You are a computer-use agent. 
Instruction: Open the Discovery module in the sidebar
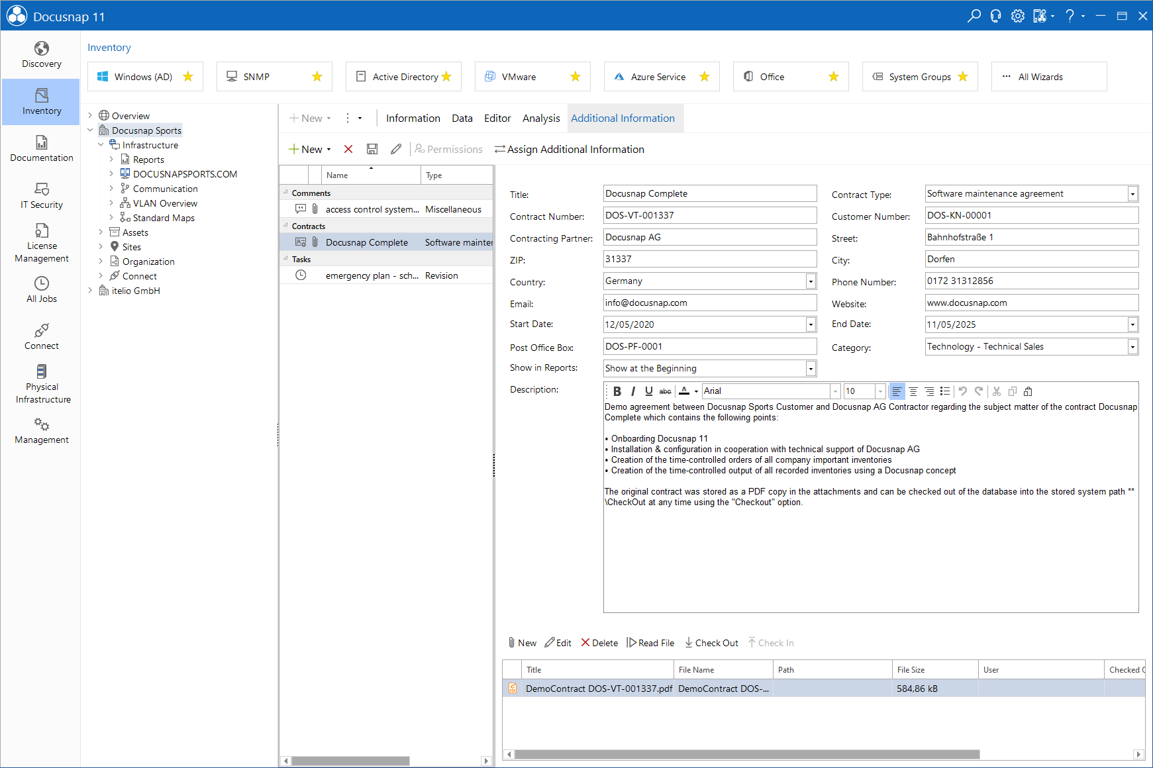[41, 55]
